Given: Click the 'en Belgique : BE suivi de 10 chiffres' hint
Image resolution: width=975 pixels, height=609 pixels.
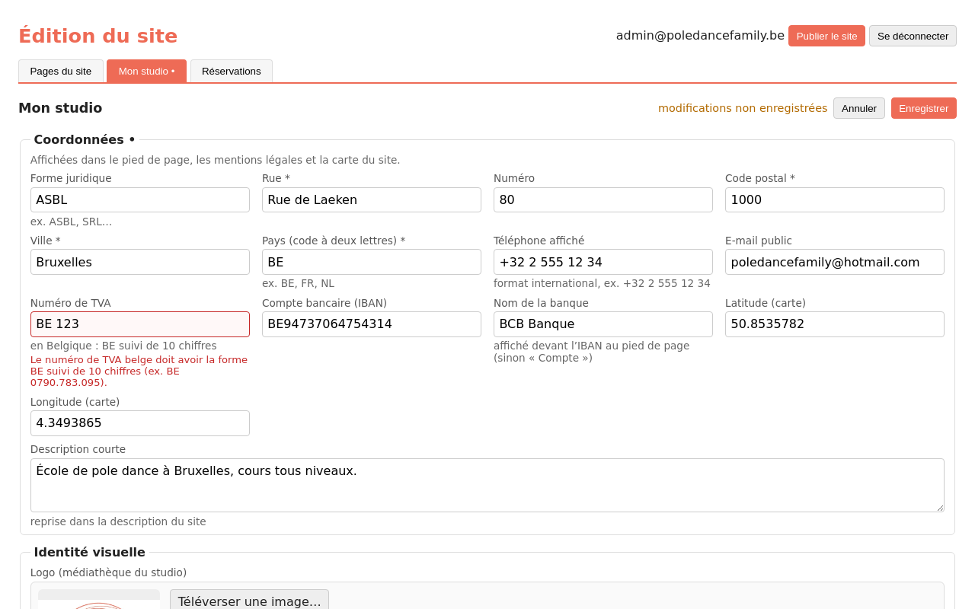Looking at the screenshot, I should pyautogui.click(x=123, y=346).
